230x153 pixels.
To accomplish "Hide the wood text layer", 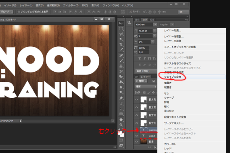I will click(136, 136).
